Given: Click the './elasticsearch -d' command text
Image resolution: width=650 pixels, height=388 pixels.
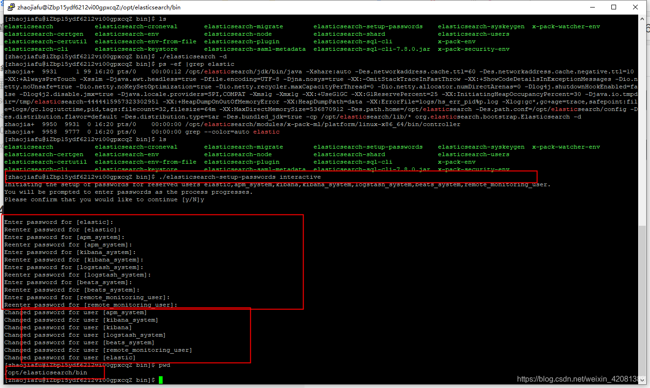Looking at the screenshot, I should pyautogui.click(x=192, y=56).
